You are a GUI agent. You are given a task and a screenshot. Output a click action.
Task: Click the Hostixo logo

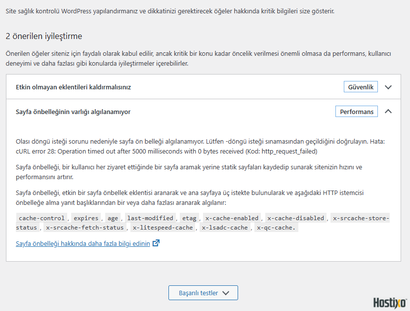coord(390,302)
